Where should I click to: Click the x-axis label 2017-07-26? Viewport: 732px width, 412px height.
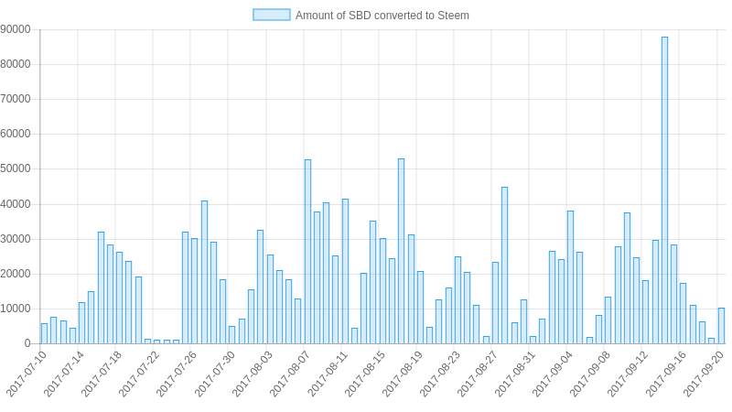click(x=176, y=374)
